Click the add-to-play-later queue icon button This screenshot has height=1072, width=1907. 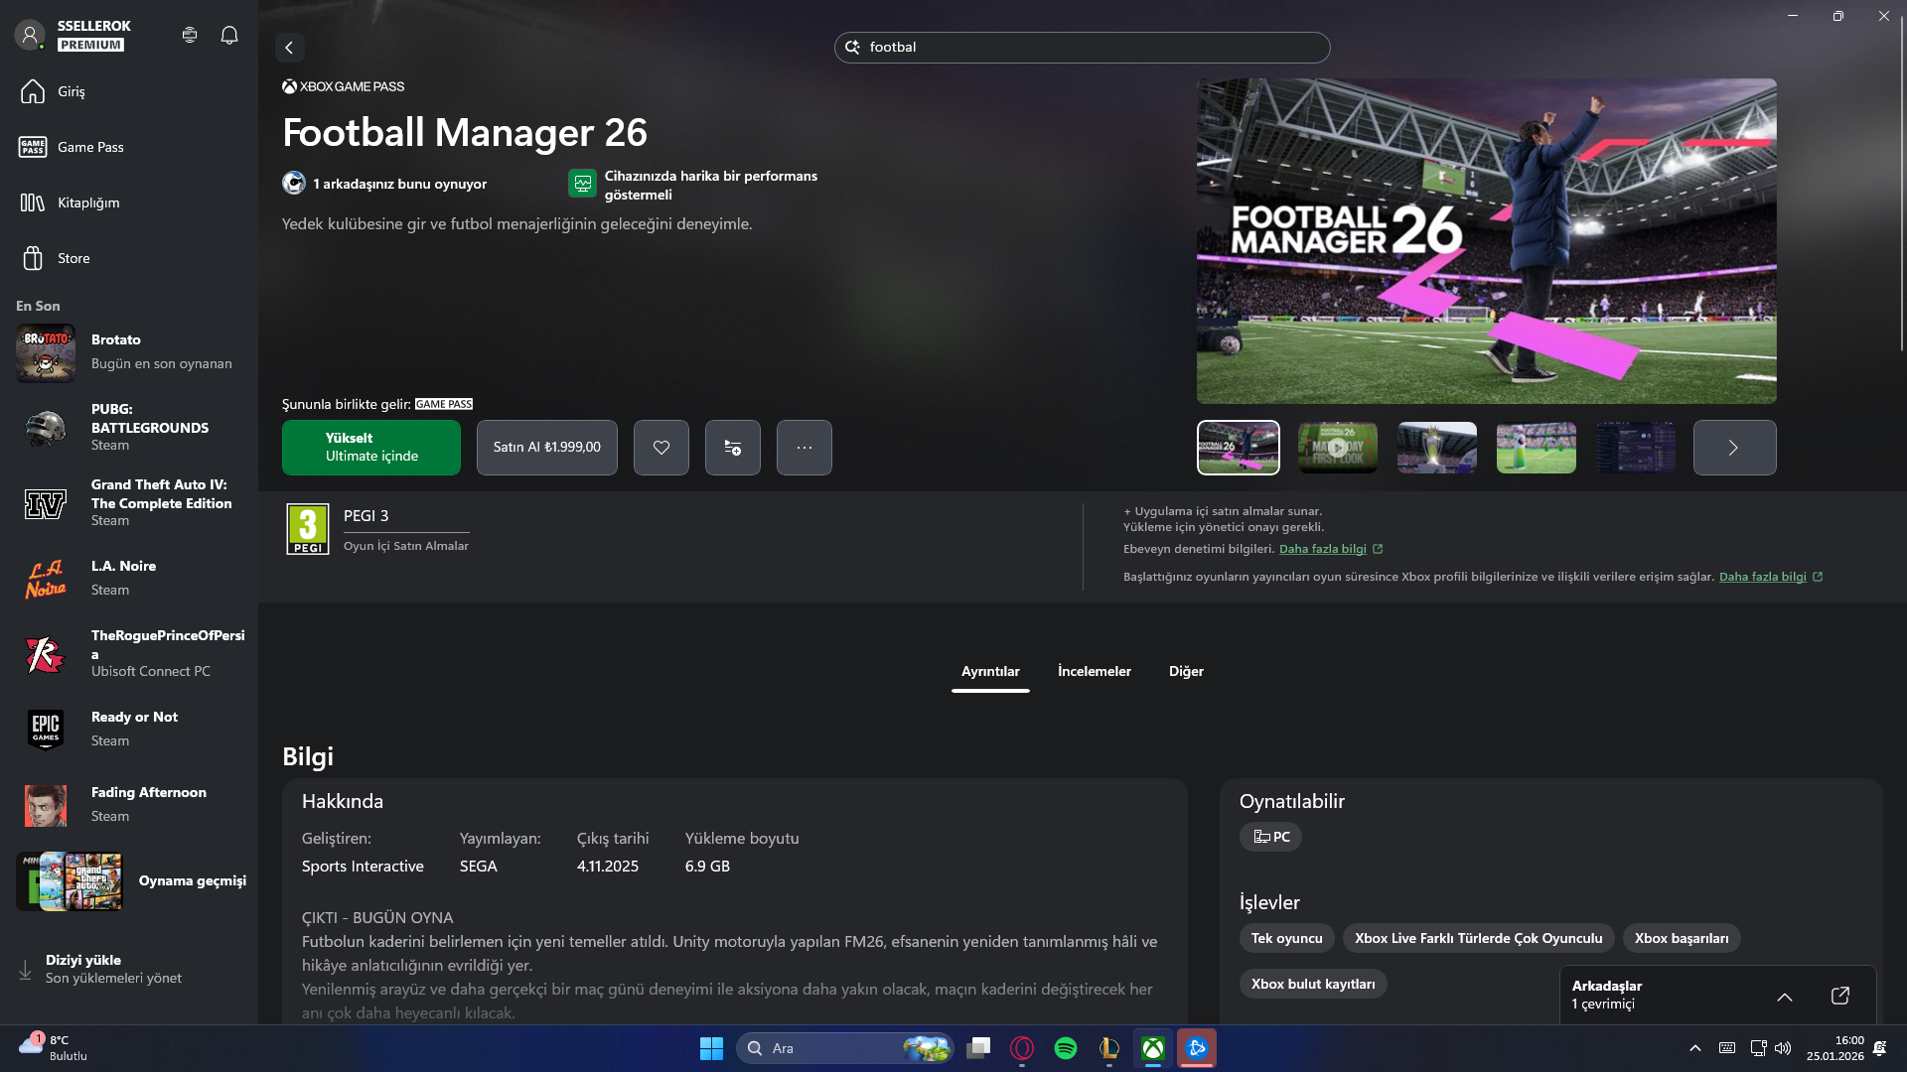733,448
